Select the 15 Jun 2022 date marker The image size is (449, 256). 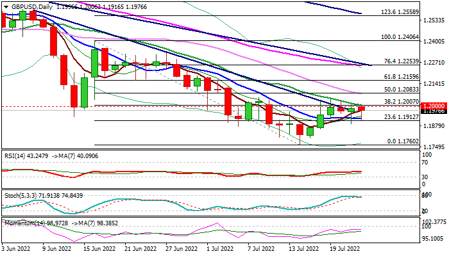tap(99, 247)
